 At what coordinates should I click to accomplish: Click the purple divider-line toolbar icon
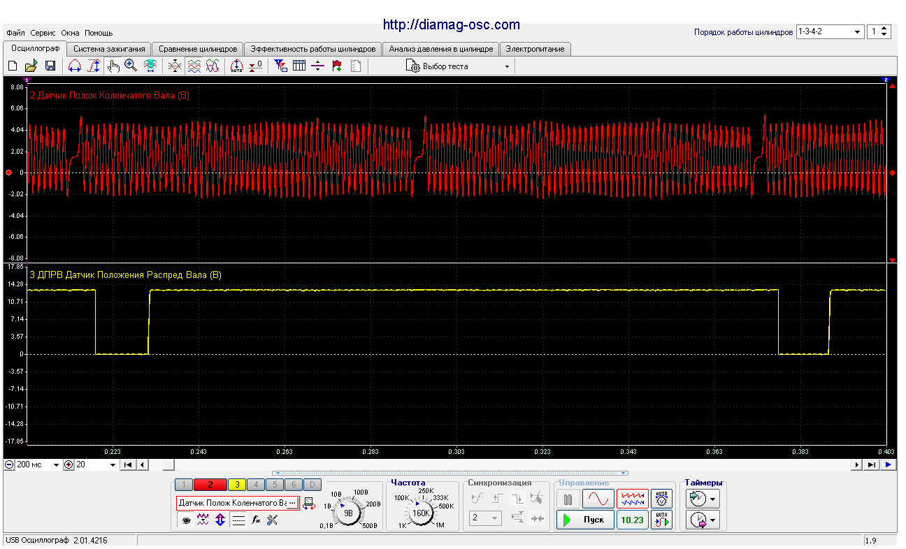click(318, 66)
